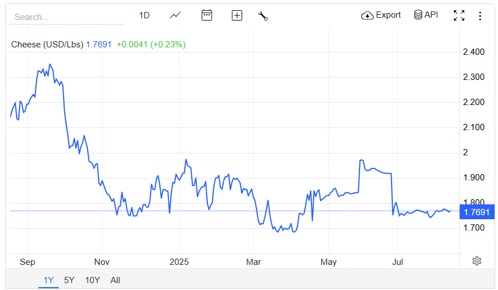Click the plus icon to add comparison

click(237, 15)
